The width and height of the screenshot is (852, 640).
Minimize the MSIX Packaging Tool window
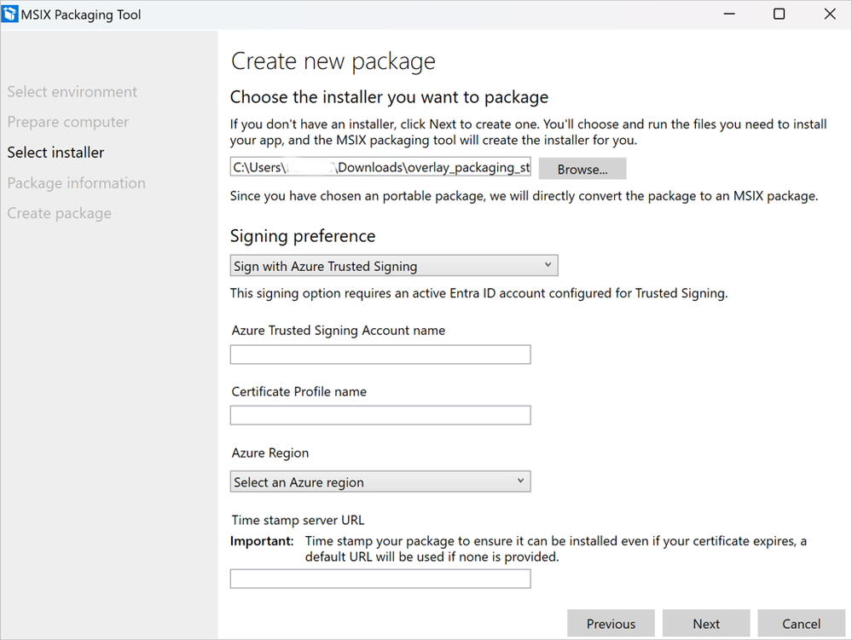pyautogui.click(x=729, y=14)
